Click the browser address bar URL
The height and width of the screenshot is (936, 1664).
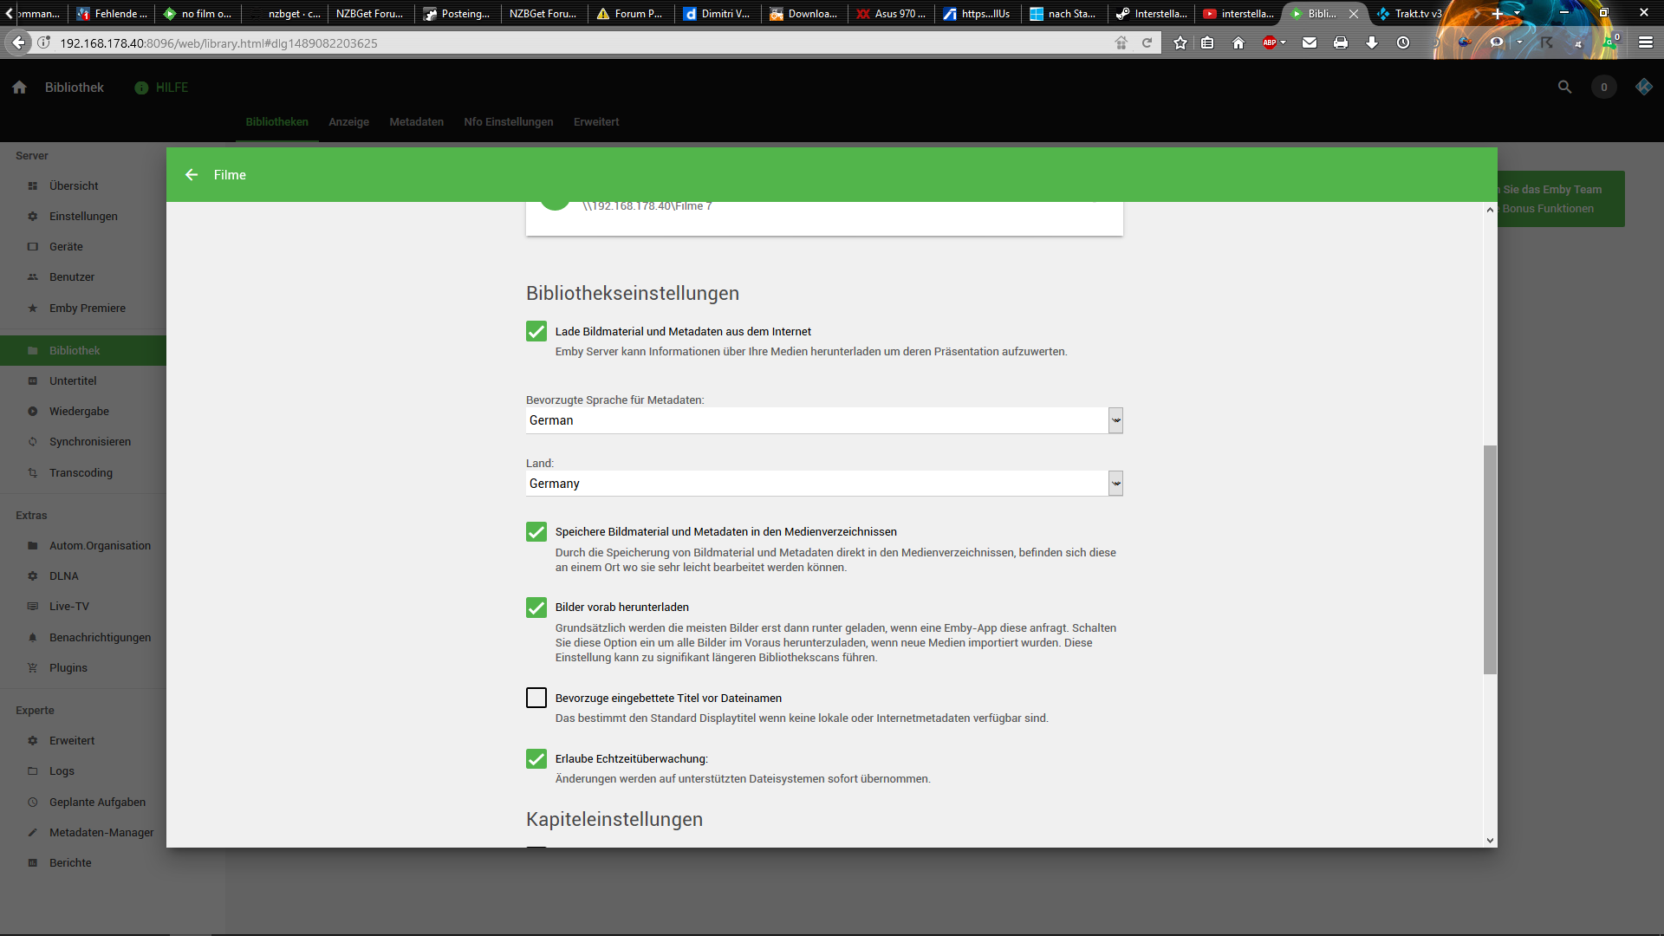218,43
